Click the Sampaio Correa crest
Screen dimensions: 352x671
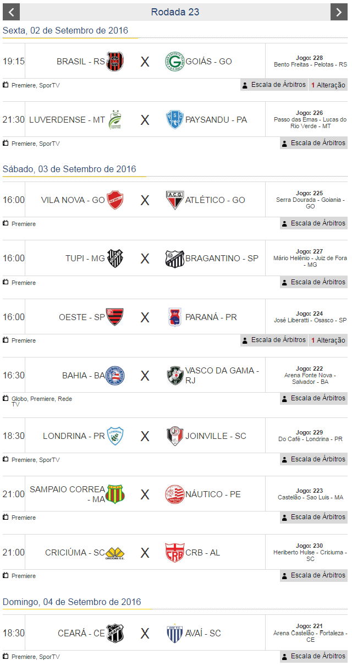point(115,494)
